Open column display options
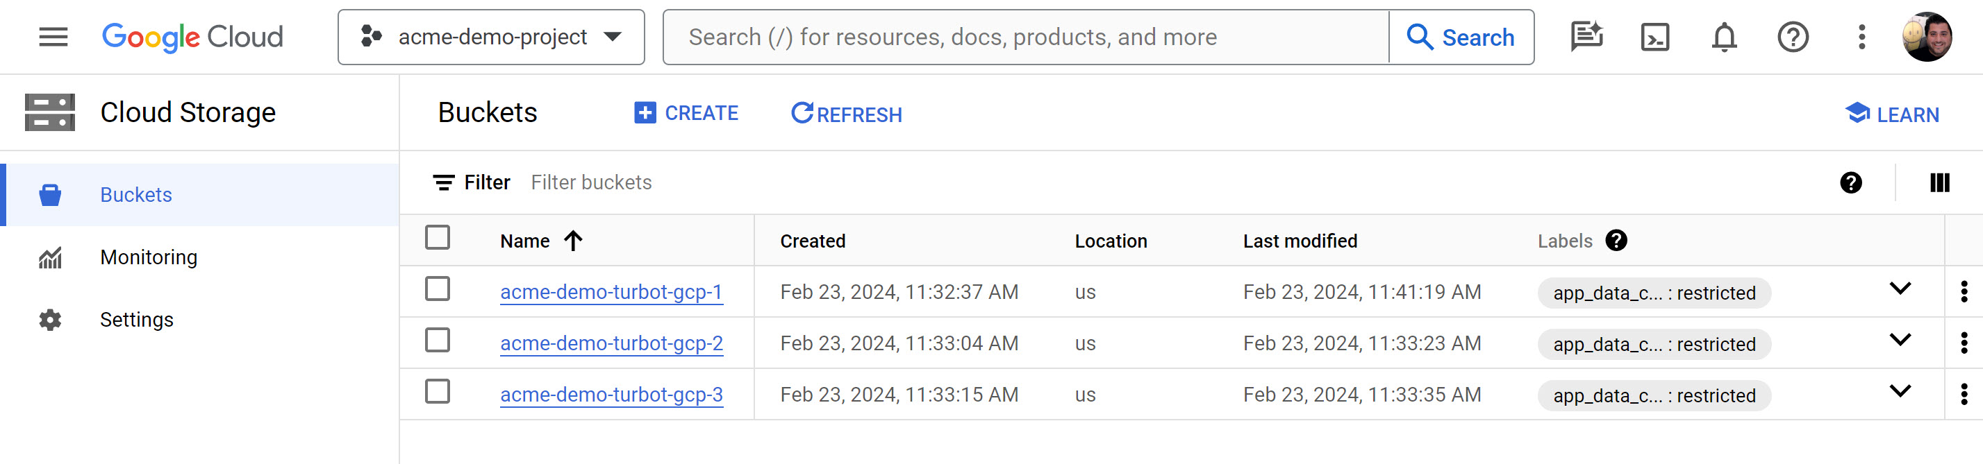 tap(1940, 182)
